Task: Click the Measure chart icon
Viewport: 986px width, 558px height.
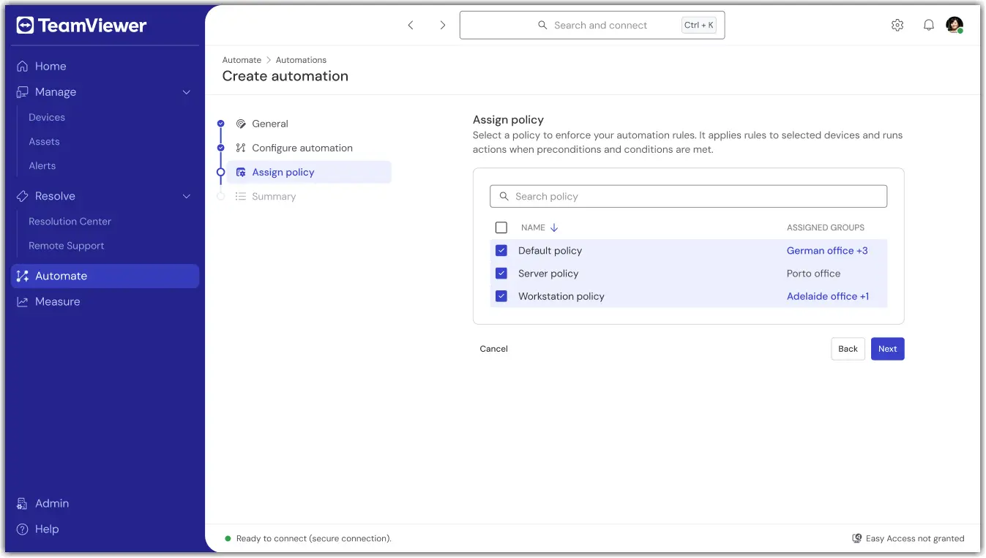Action: point(23,301)
